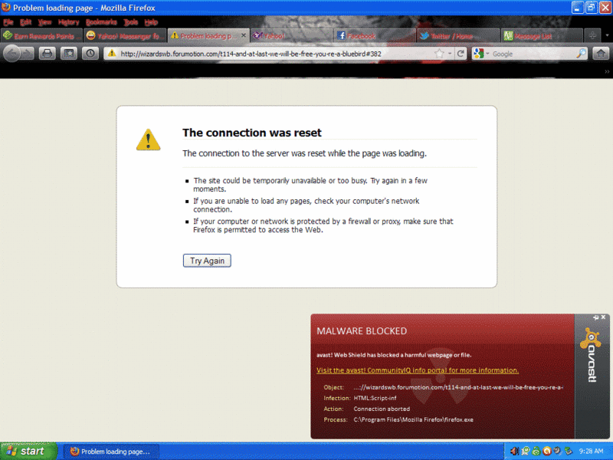Click the Safely Remove Hardware tray icon
Image resolution: width=613 pixels, height=460 pixels.
569,452
